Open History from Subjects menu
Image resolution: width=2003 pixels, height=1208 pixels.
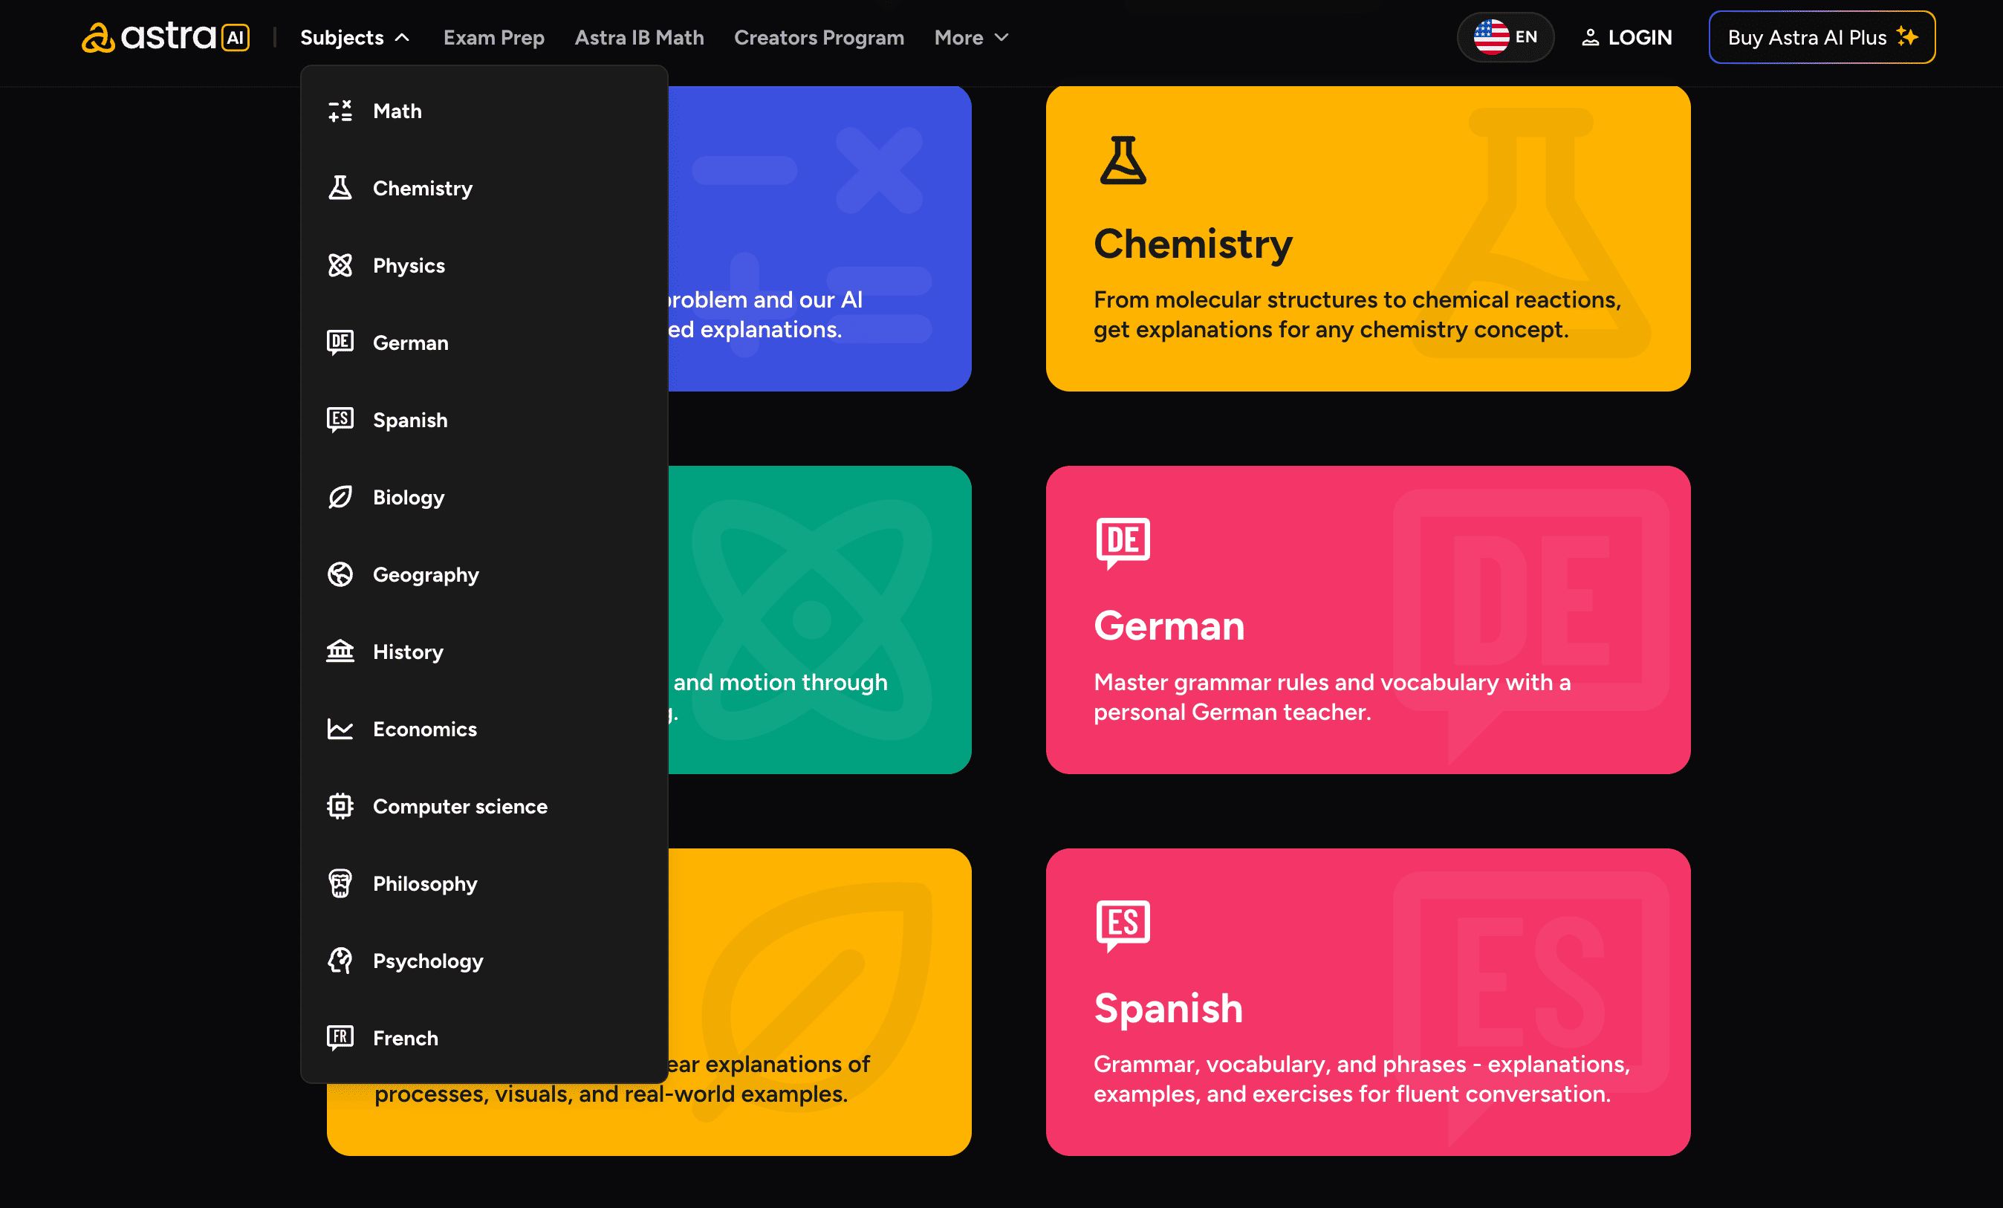484,652
